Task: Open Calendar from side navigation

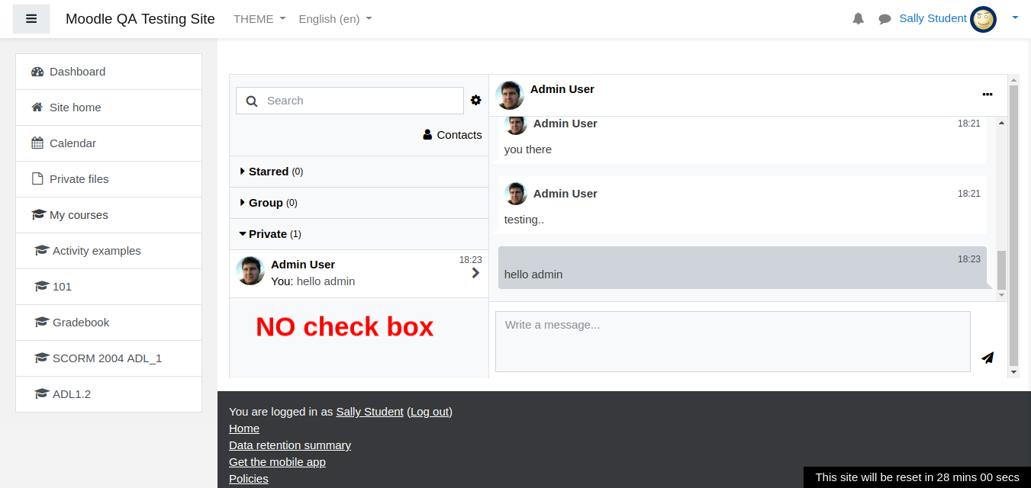Action: click(108, 143)
